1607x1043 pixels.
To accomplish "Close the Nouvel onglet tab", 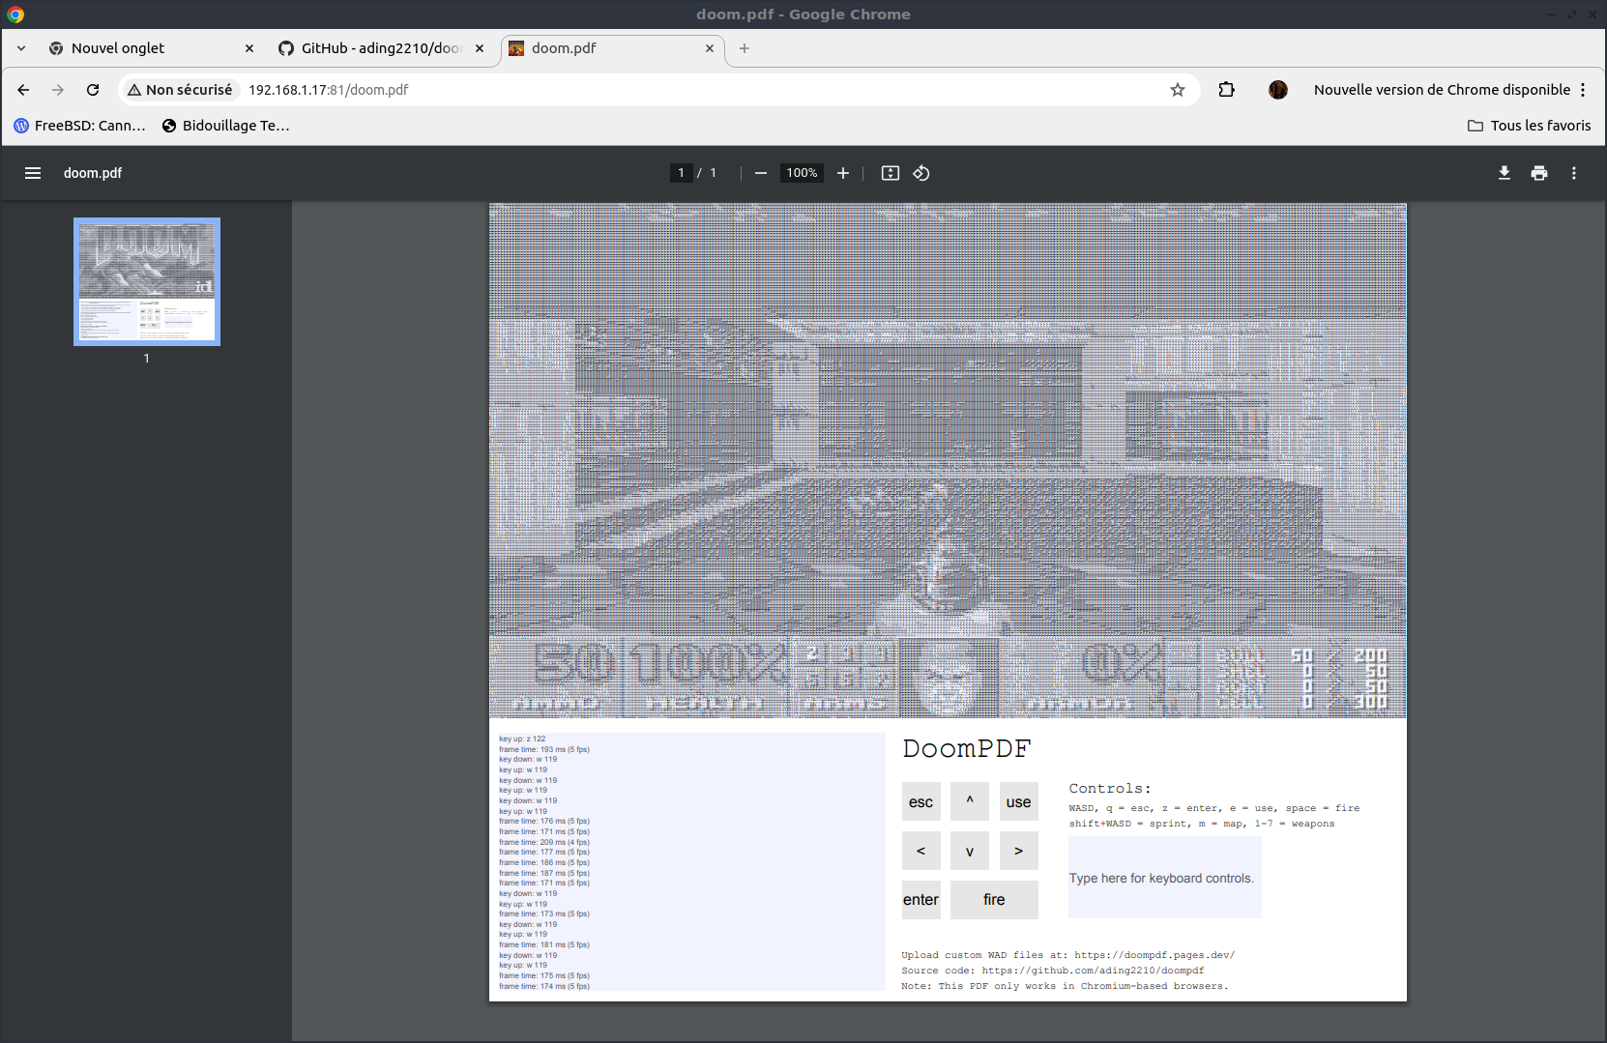I will coord(249,48).
